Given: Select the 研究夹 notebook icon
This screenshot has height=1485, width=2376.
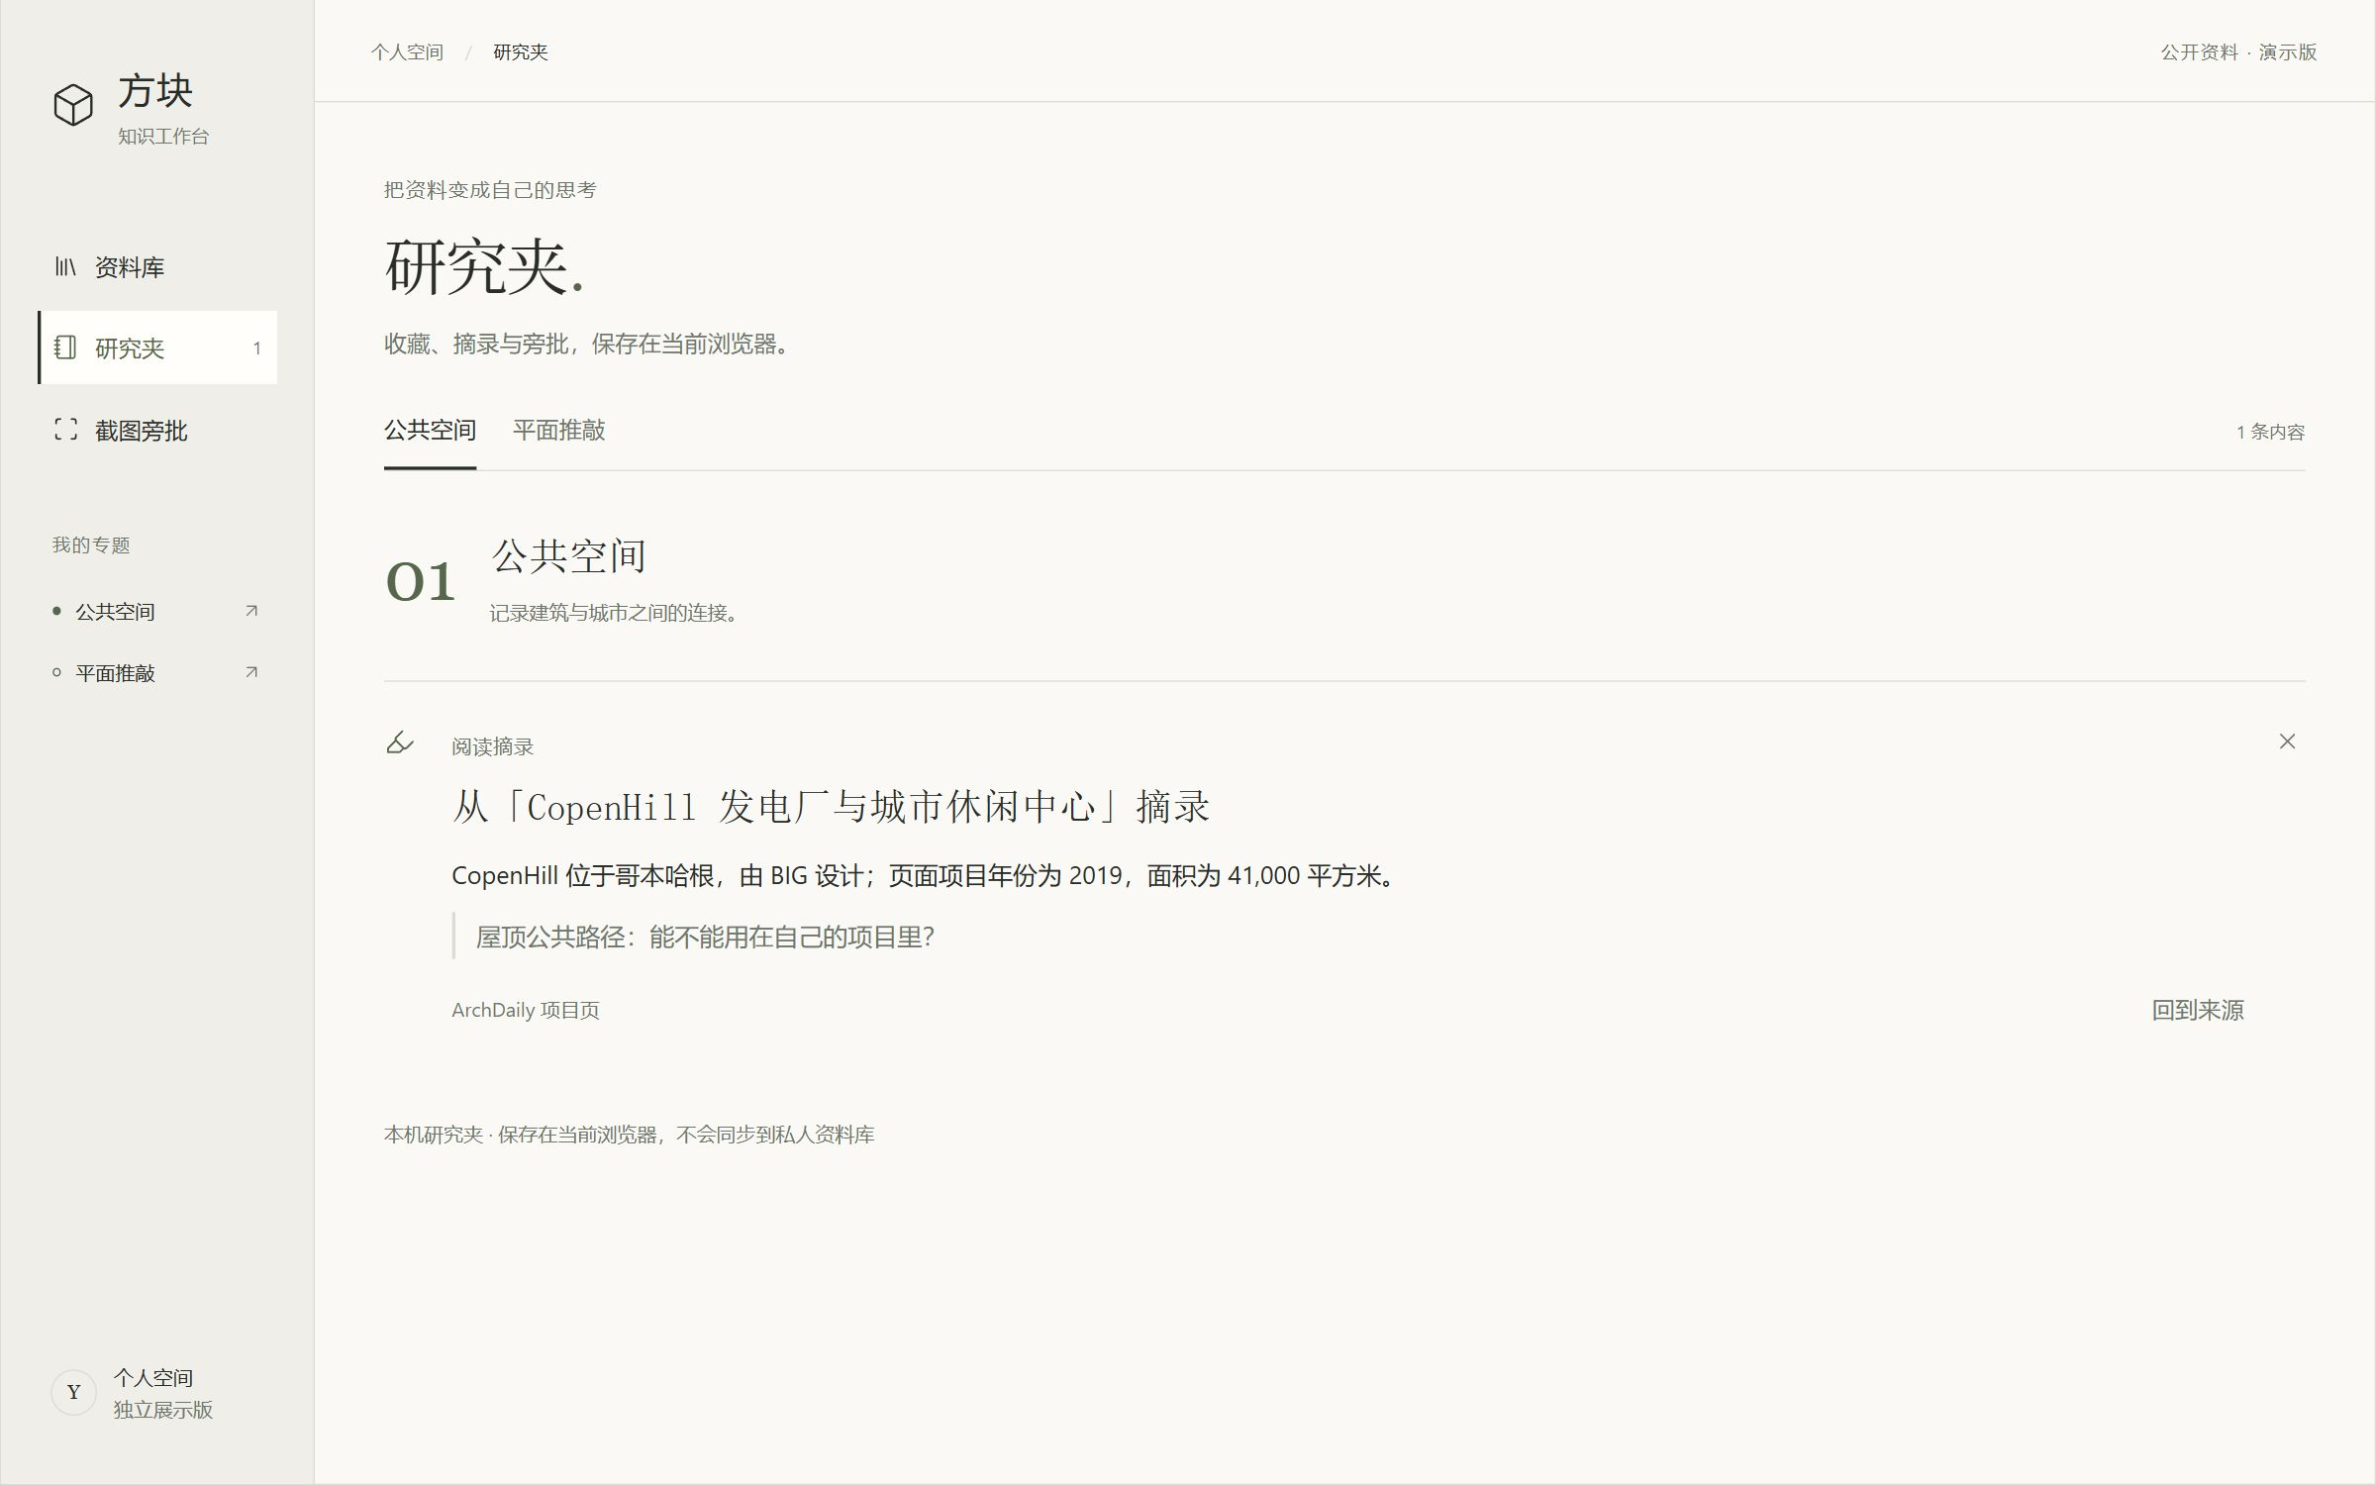Looking at the screenshot, I should pos(65,347).
